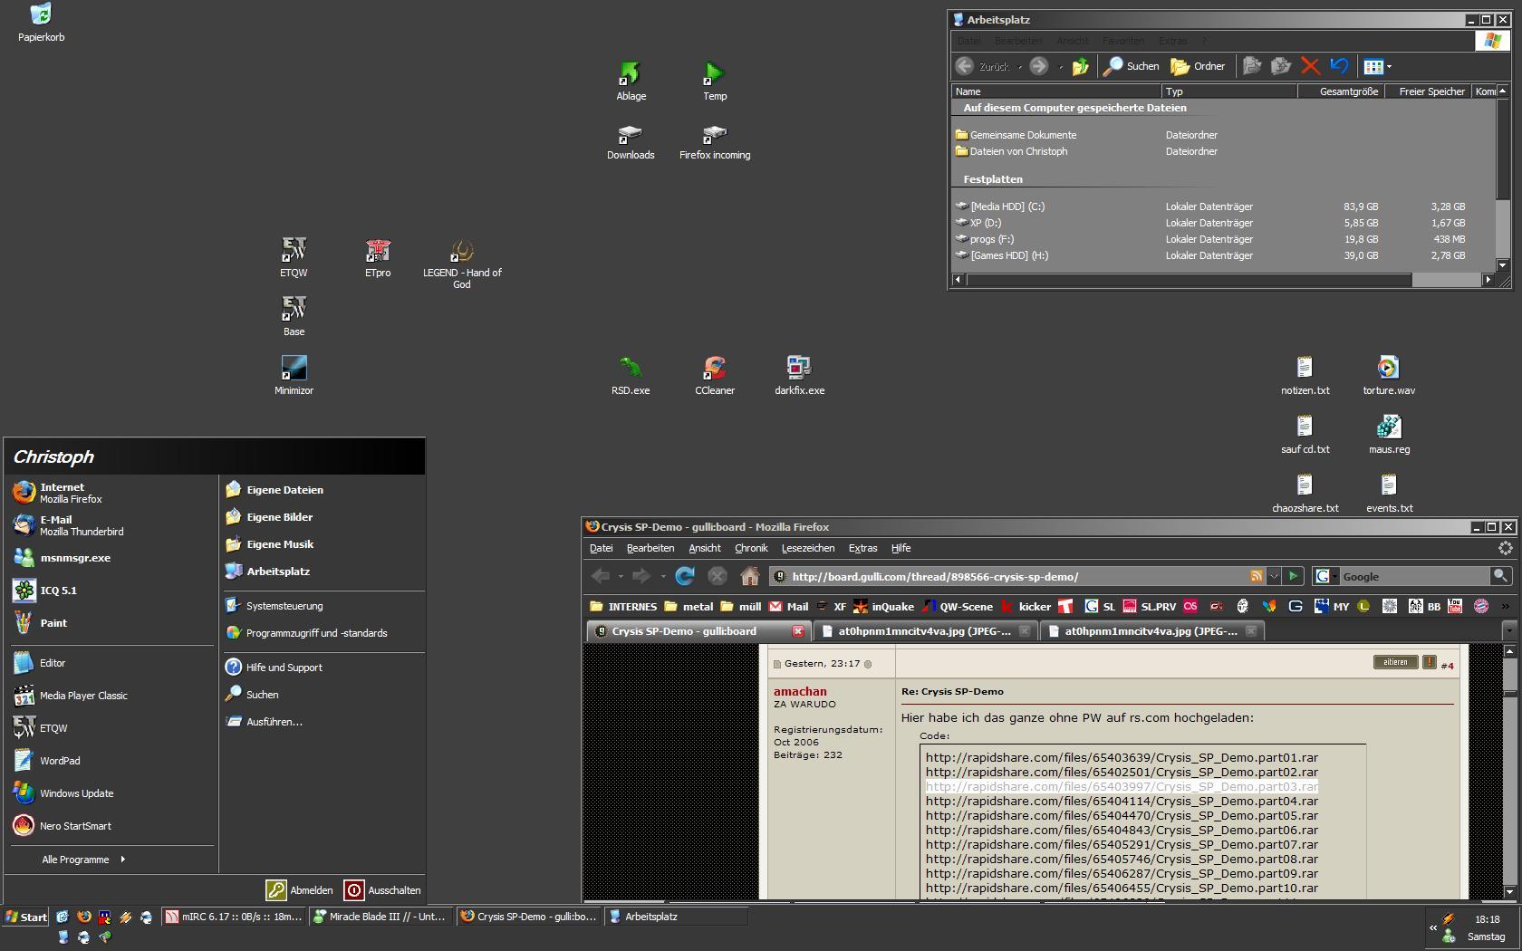Click the red delete X in Arbeitsplatz toolbar
Viewport: 1522px width, 951px height.
[1310, 66]
